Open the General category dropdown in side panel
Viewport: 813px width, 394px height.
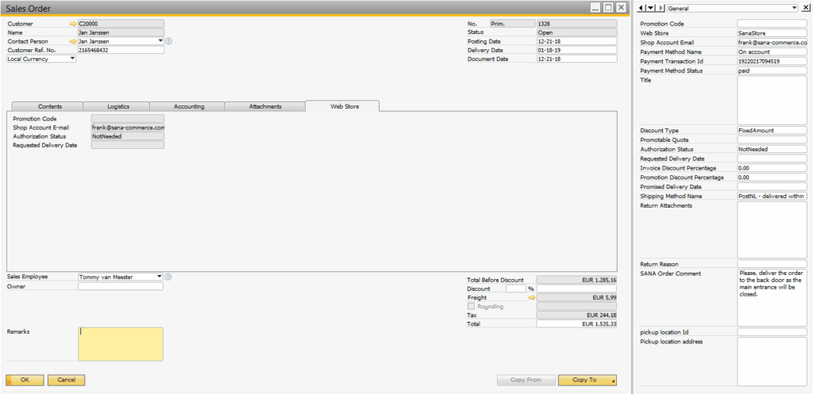794,8
